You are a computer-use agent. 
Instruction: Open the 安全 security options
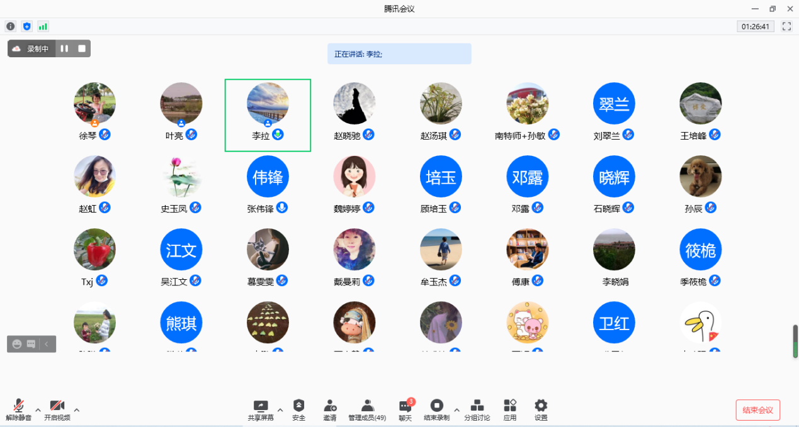coord(298,409)
